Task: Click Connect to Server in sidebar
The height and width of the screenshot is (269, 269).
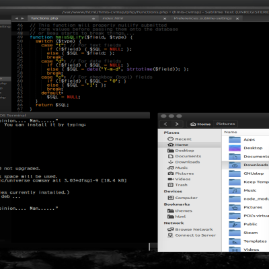Action: coord(192,235)
